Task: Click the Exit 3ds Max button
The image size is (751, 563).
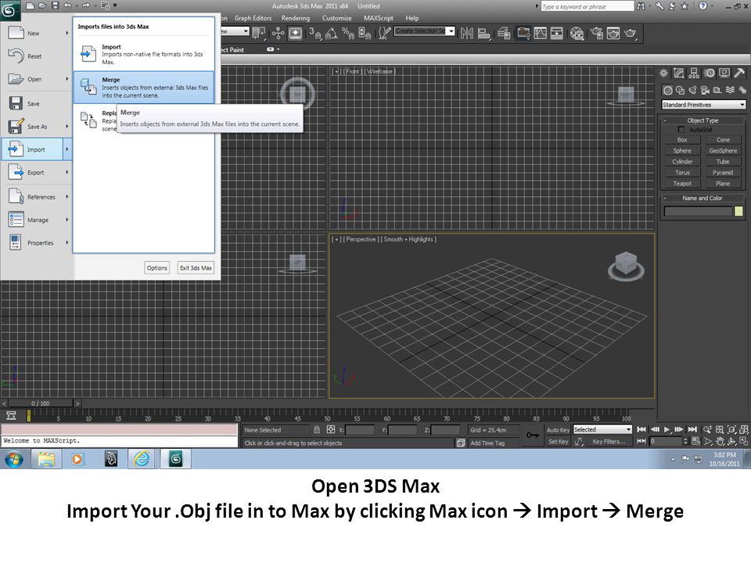Action: coord(196,268)
